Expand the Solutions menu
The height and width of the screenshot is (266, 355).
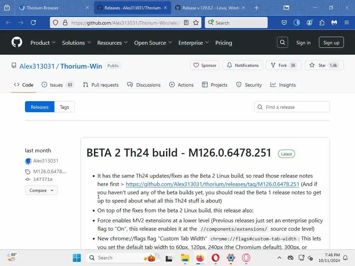(x=77, y=43)
